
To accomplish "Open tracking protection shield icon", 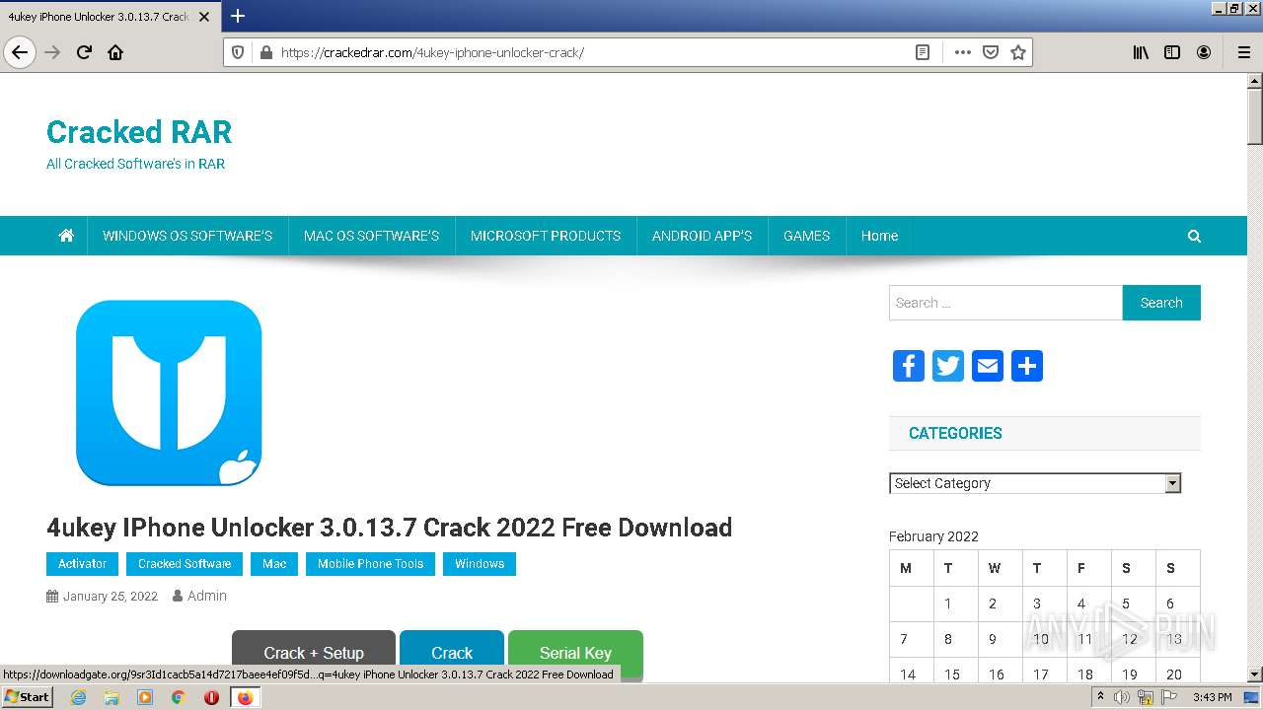I will coord(238,52).
